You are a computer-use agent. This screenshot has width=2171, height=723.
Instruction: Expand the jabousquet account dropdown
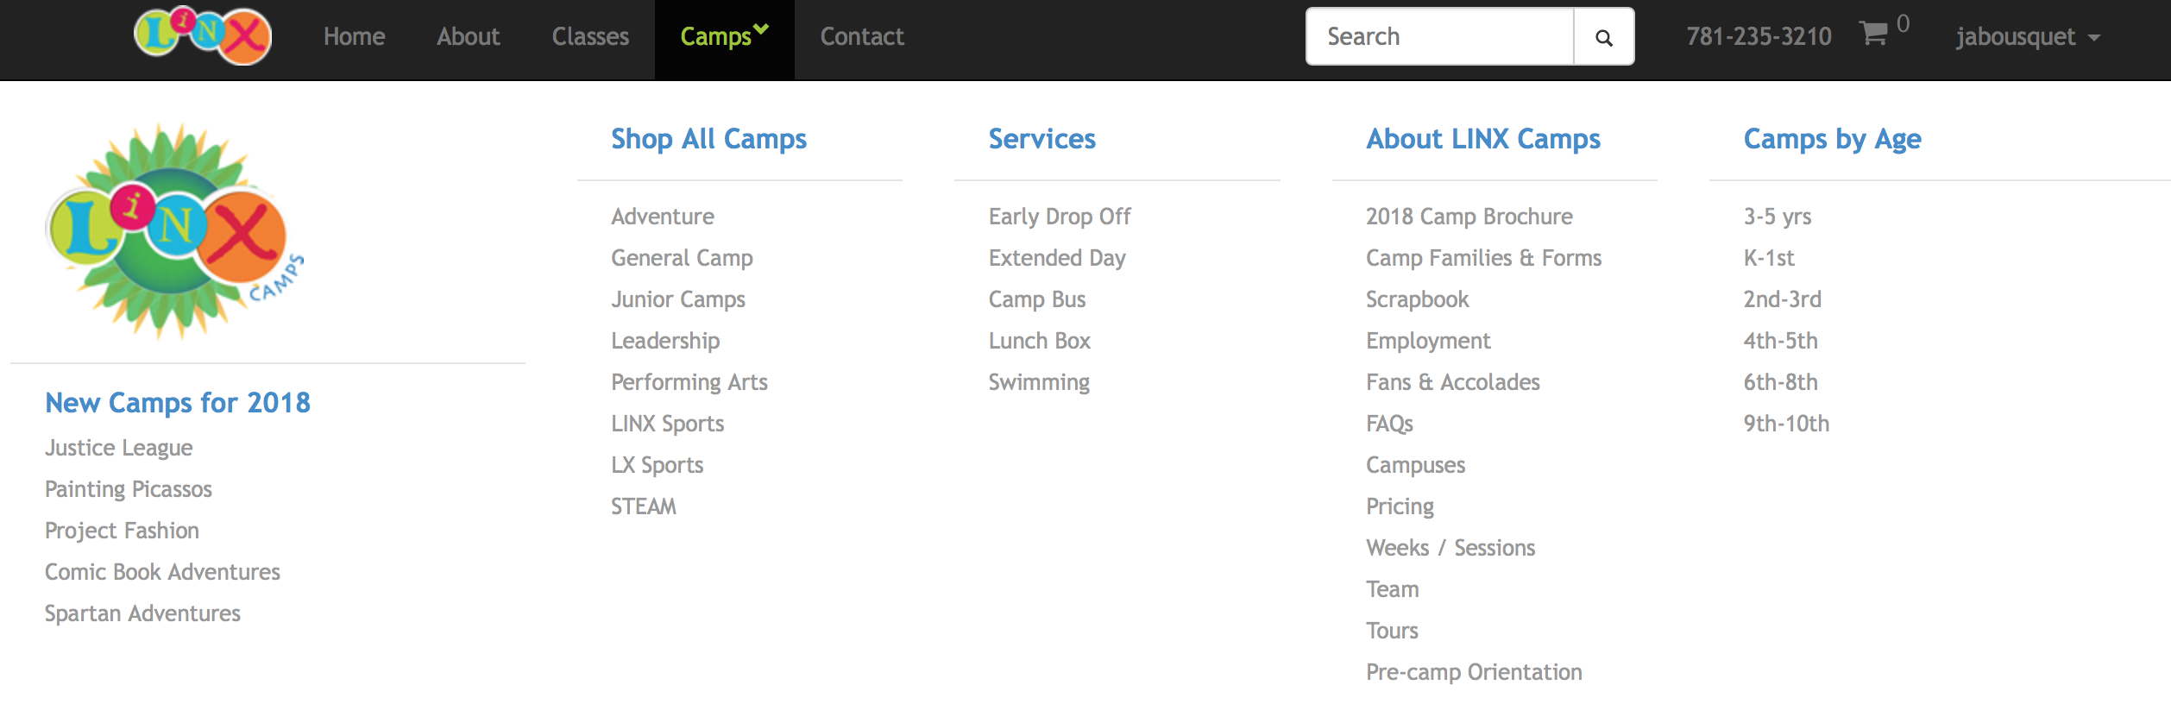pos(2027,37)
